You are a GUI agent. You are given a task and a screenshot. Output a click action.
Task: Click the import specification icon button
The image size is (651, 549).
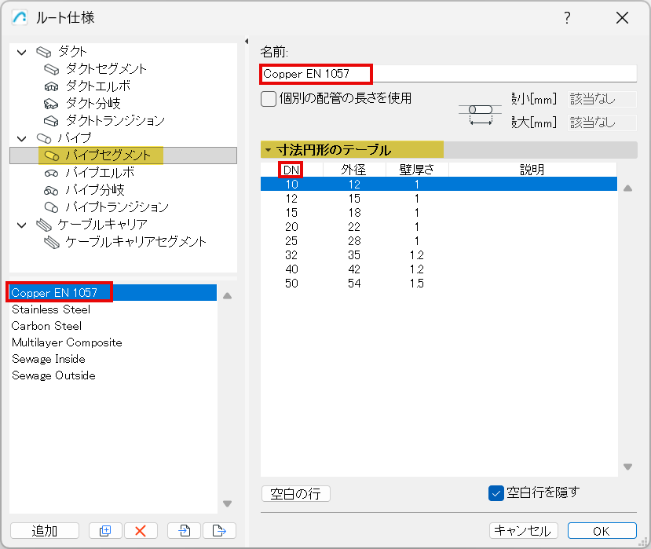185,531
